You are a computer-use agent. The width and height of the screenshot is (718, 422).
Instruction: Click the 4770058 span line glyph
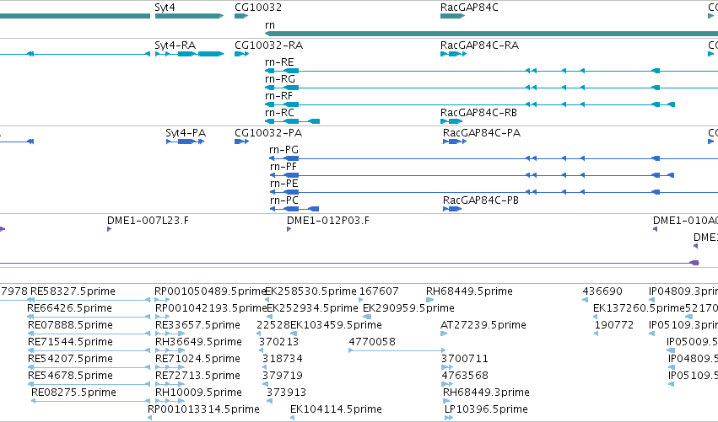coord(397,350)
